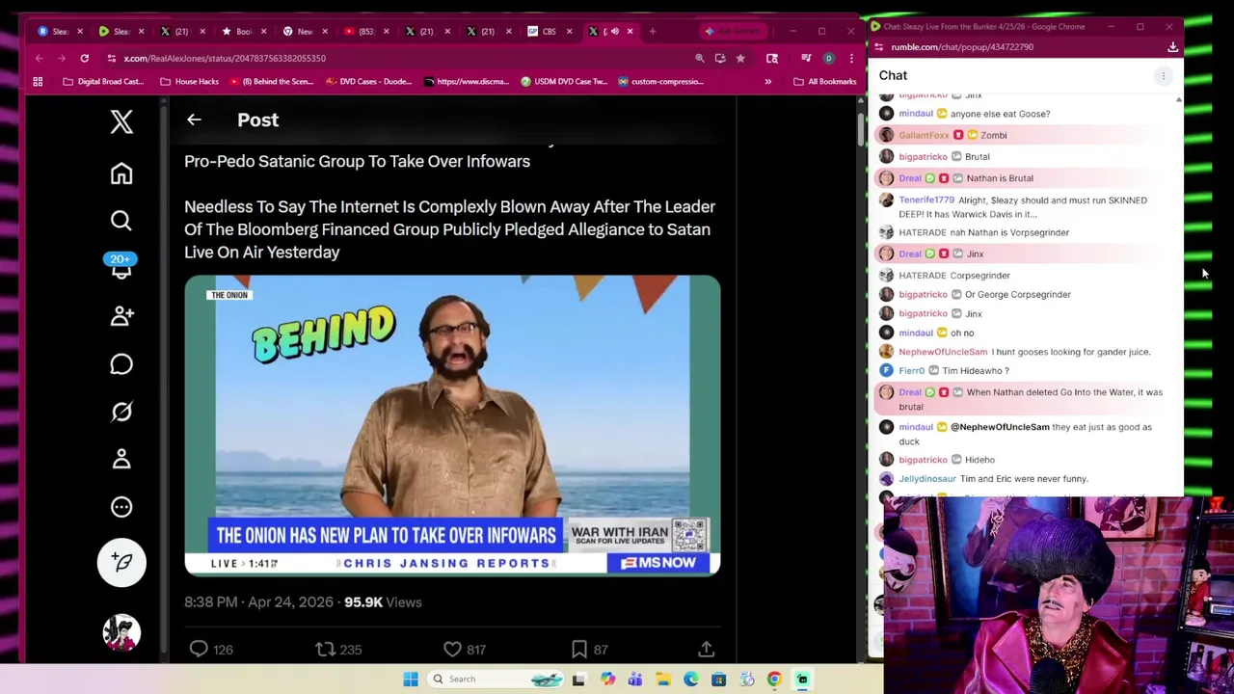Open the Behind the Scen... YouTube bookmark
1234x694 pixels.
coord(271,82)
